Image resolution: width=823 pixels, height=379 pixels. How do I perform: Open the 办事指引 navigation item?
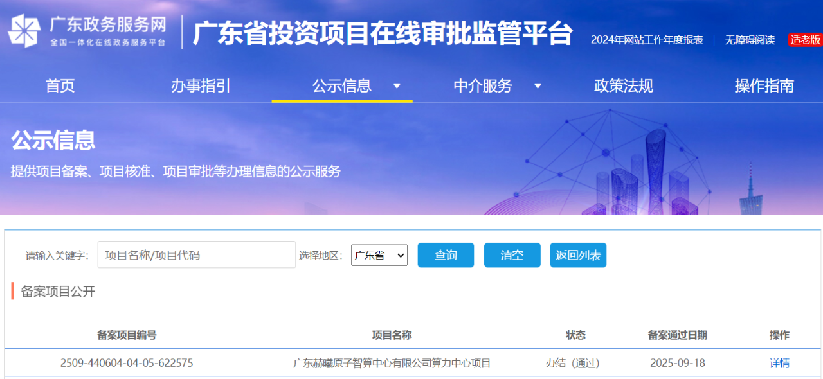point(201,86)
